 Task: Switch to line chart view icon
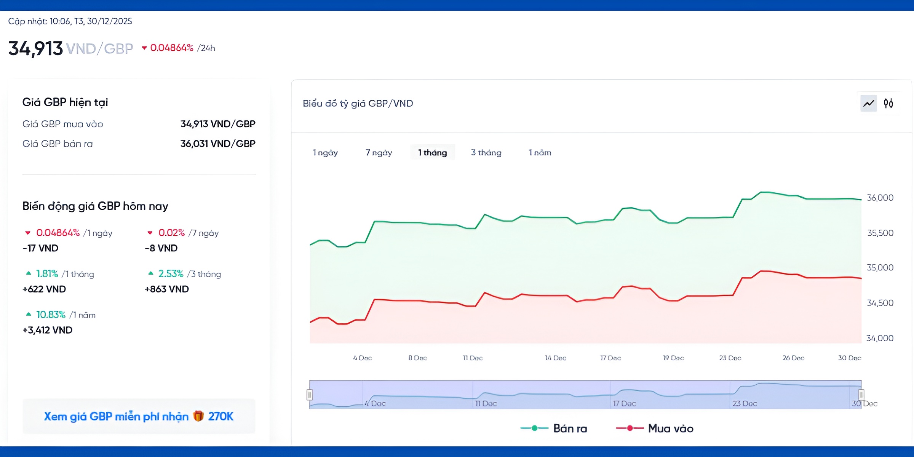(869, 103)
